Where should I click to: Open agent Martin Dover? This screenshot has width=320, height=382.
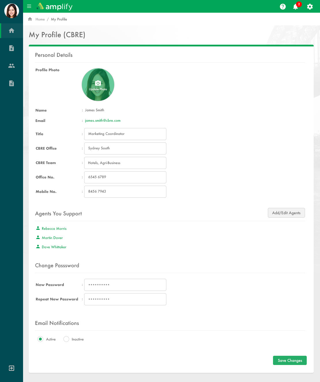[52, 238]
